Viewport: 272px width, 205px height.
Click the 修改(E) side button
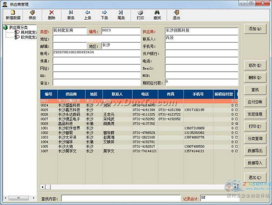tap(255, 65)
